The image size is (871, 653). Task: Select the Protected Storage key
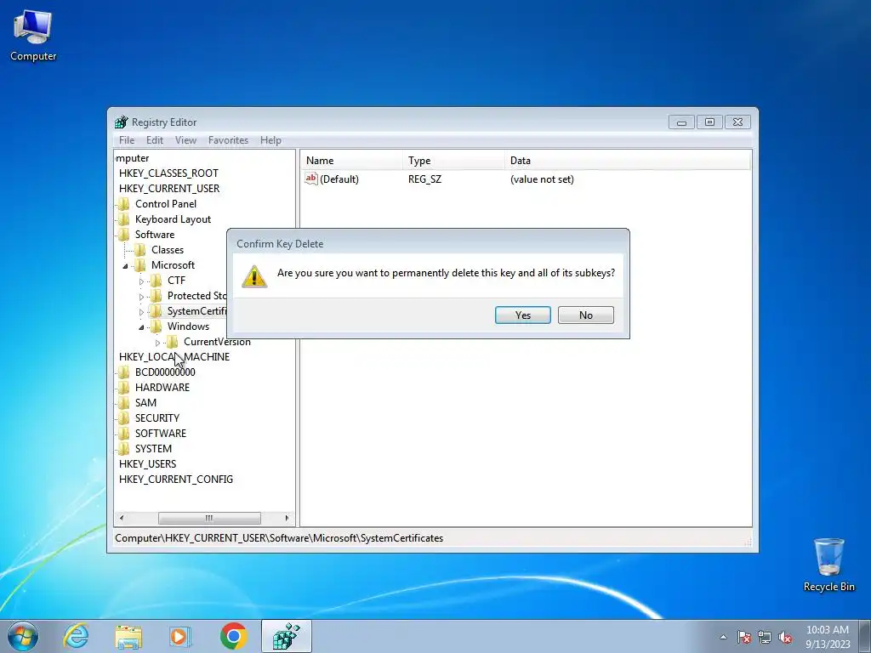click(196, 295)
